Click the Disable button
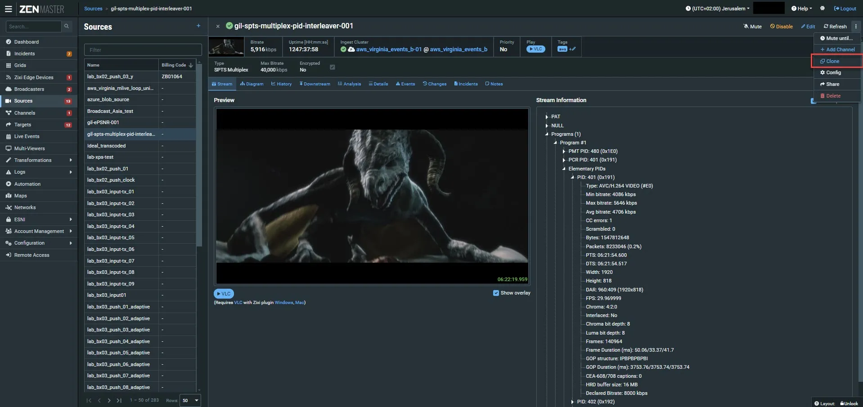This screenshot has height=407, width=863. (x=782, y=27)
